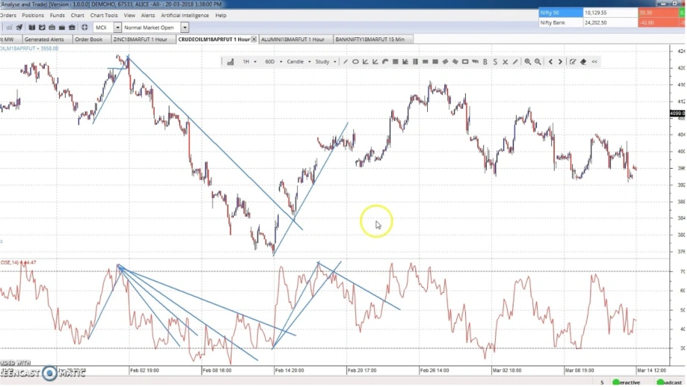Select the ellipse drawing tool
Screen dimensions: 687x387
355,62
